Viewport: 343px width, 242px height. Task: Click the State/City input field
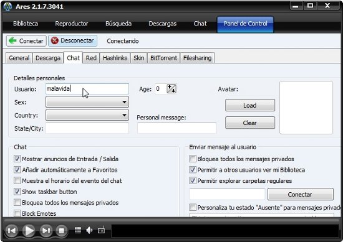(87, 128)
